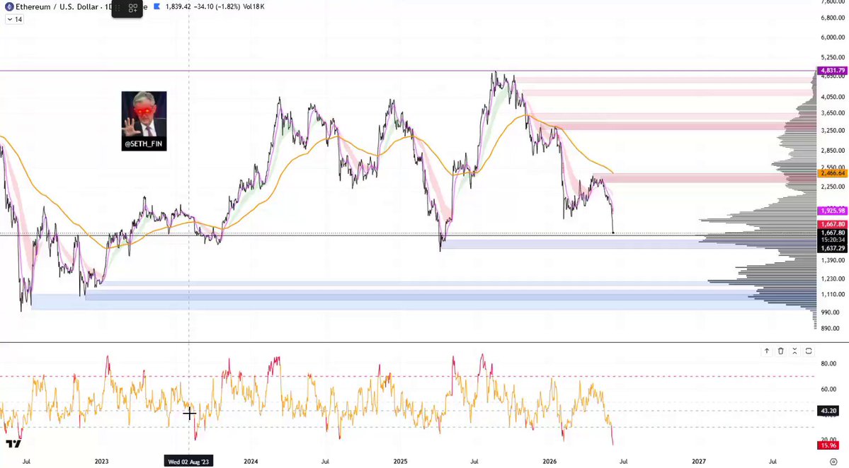Image resolution: width=849 pixels, height=468 pixels.
Task: Delete the RSI indicator pane
Action: (x=781, y=351)
